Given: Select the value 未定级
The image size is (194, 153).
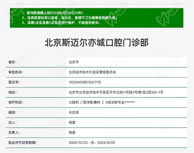Looking at the screenshot, I should pos(74,113).
